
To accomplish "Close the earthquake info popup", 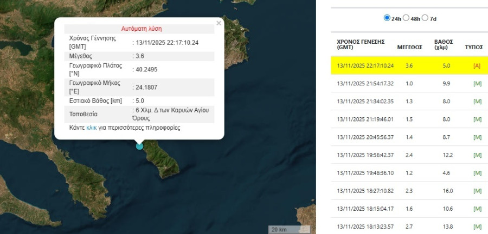I will 219,23.
